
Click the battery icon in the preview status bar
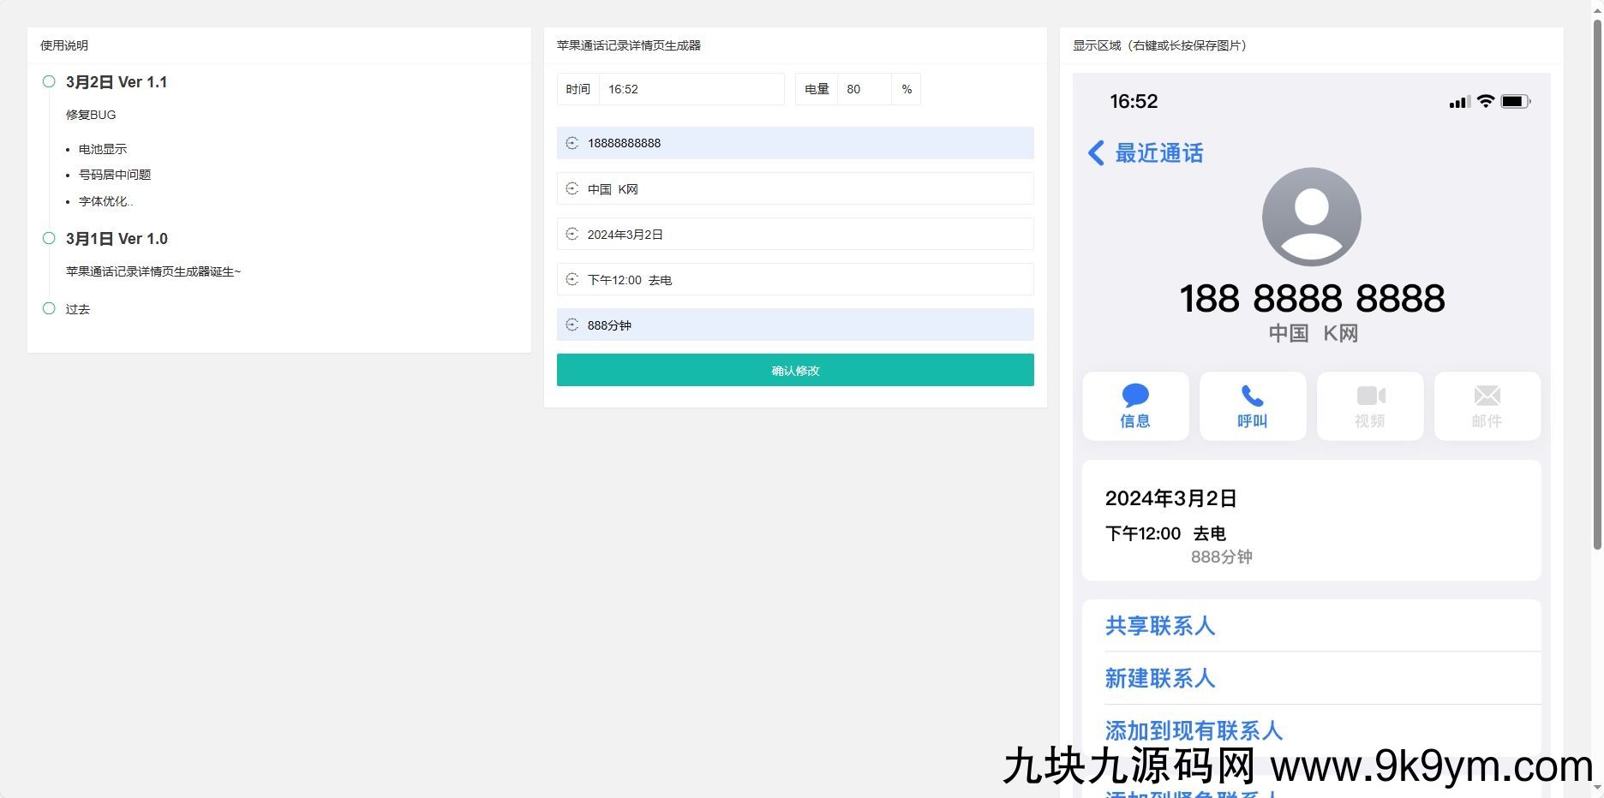[x=1515, y=101]
